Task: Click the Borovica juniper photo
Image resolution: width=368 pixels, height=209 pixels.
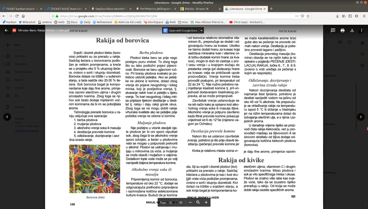Action: pyautogui.click(x=95, y=169)
